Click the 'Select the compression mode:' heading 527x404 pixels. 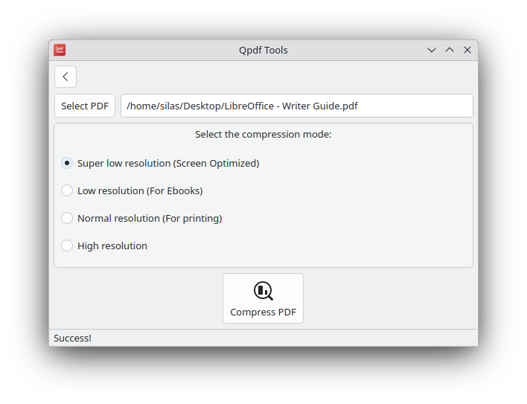[x=263, y=135]
